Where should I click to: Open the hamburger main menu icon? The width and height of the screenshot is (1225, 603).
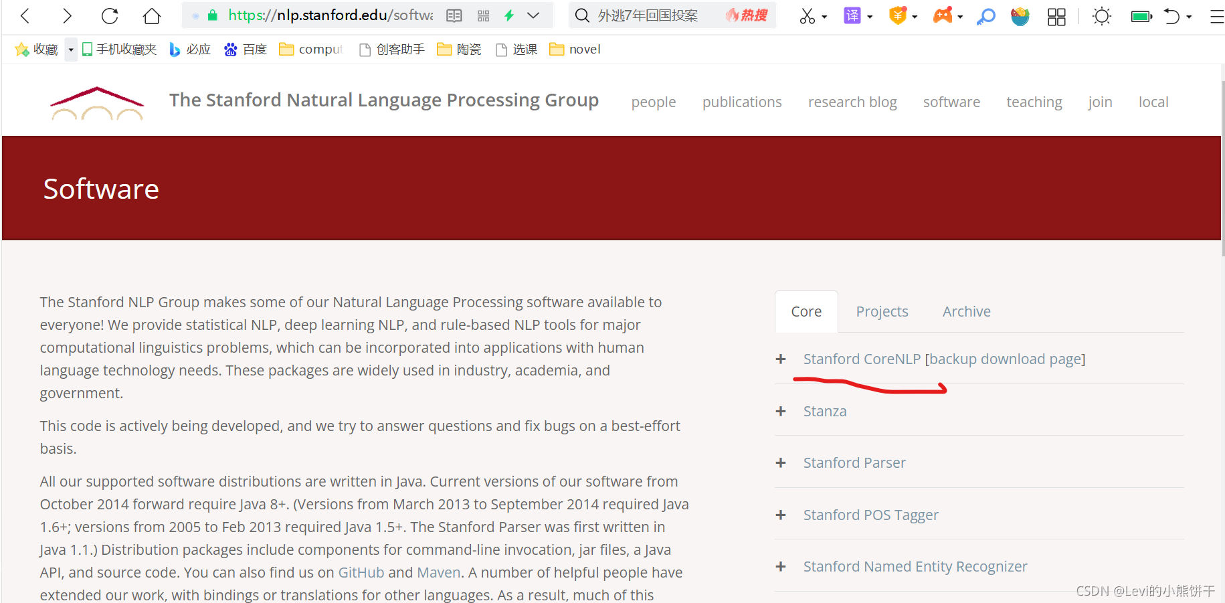(1217, 17)
